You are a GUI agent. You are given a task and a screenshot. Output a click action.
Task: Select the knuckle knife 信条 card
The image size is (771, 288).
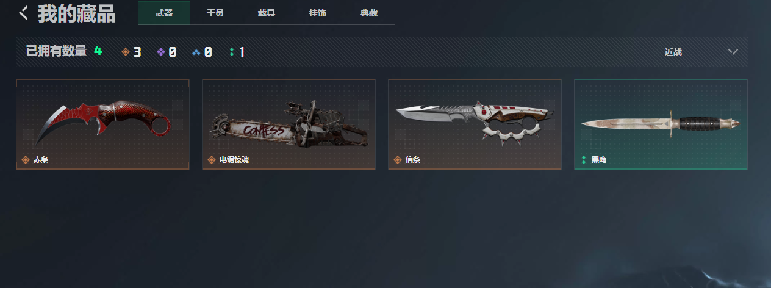click(x=475, y=124)
